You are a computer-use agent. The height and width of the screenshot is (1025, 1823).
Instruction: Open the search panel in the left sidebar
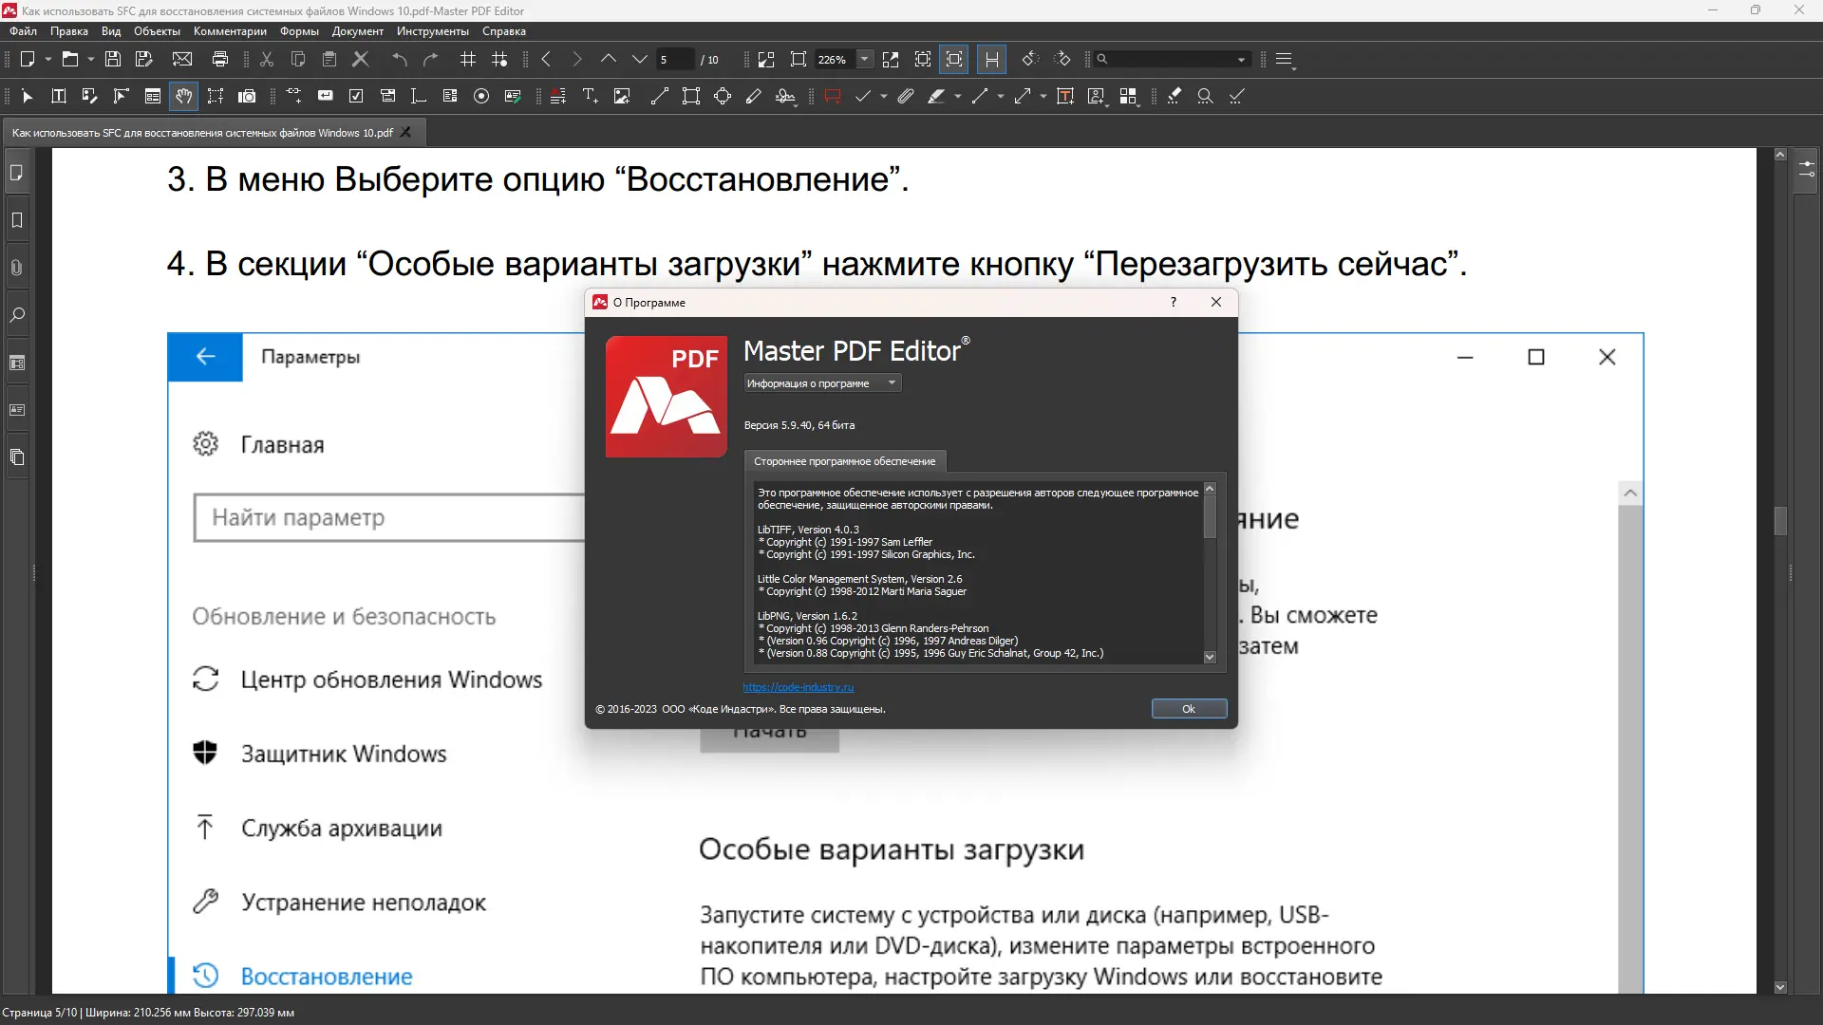click(16, 314)
